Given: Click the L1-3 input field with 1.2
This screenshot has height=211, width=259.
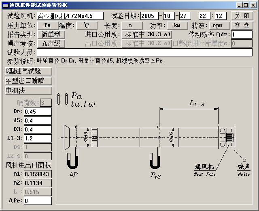Looking at the screenshot, I should coord(37,138).
